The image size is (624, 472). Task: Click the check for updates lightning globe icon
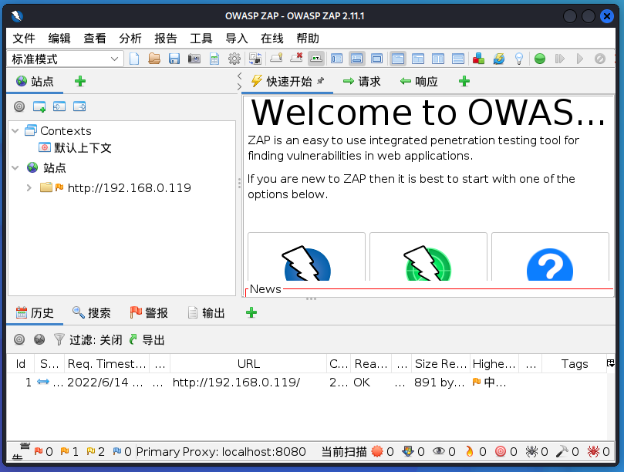(x=498, y=59)
